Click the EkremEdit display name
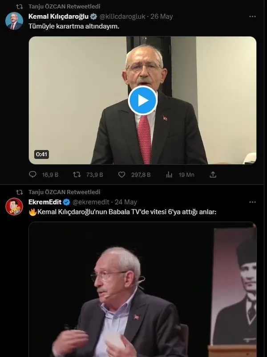 coord(44,202)
